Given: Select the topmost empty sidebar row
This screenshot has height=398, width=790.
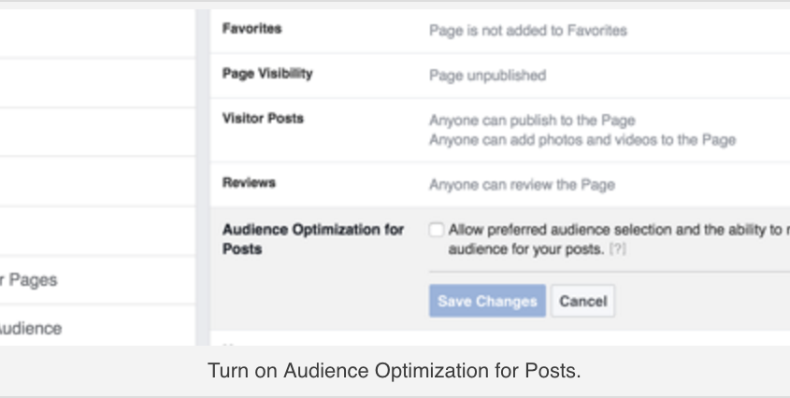Looking at the screenshot, I should tap(98, 33).
